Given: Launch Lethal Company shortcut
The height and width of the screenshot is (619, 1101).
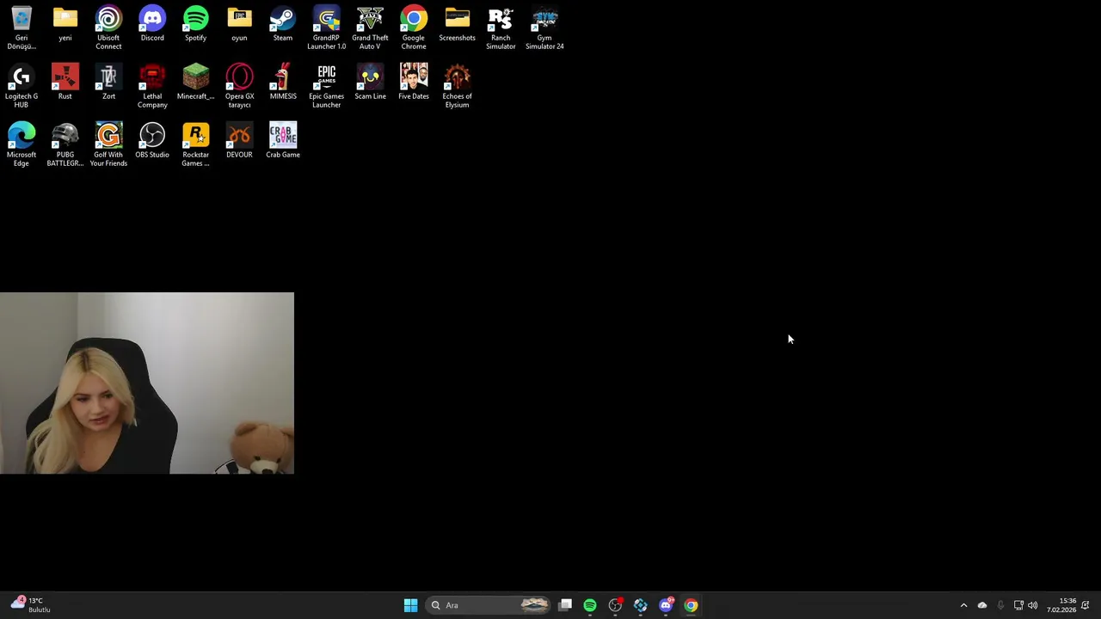Looking at the screenshot, I should pos(152,87).
